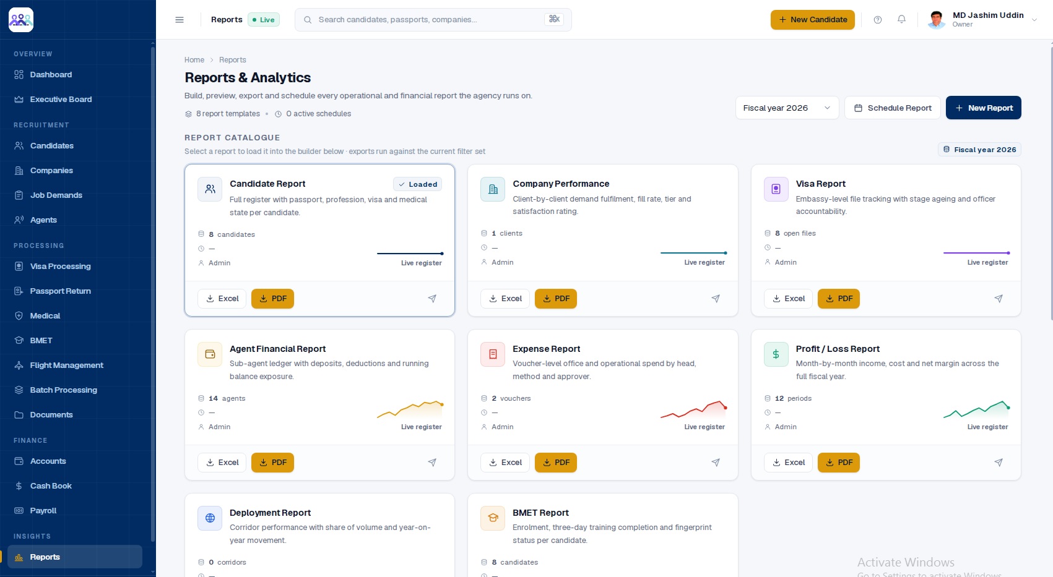The image size is (1053, 577).
Task: Click the Fiscal year 2026 filter badge
Action: (x=979, y=150)
